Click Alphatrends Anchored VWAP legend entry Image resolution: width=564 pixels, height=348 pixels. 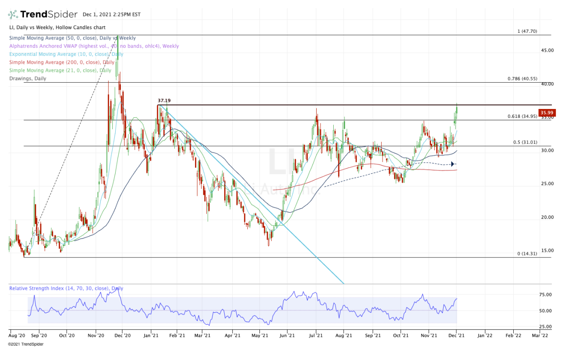tap(94, 46)
